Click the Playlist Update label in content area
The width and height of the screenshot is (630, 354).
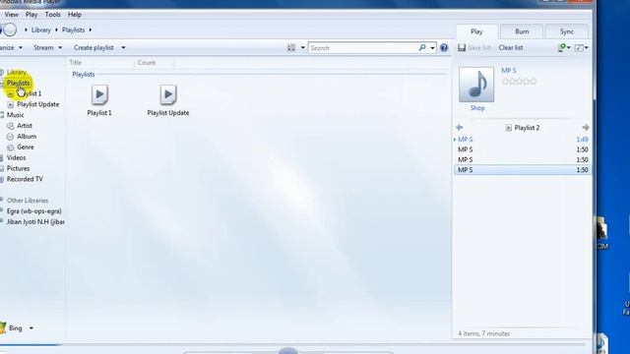(168, 113)
